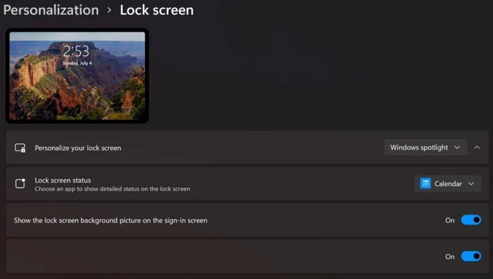The height and width of the screenshot is (279, 493).
Task: Turn off lock screen background on sign-in toggle
Action: coord(471,220)
